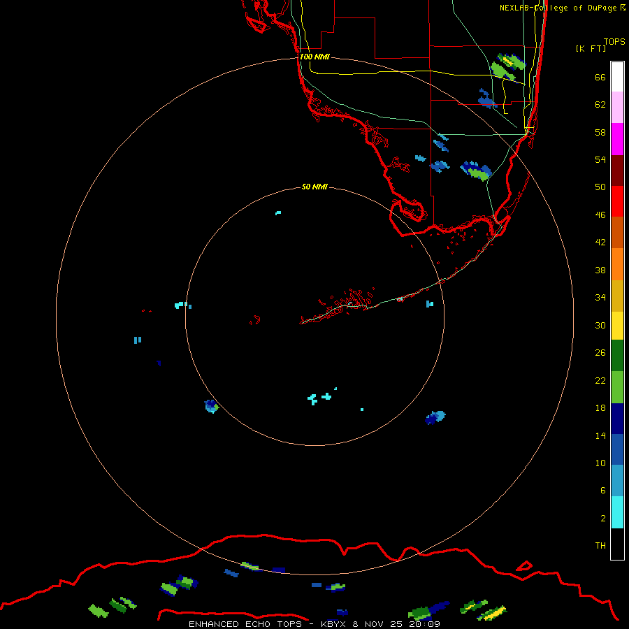
Task: Pick the dark green legend swatch
Action: (617, 356)
